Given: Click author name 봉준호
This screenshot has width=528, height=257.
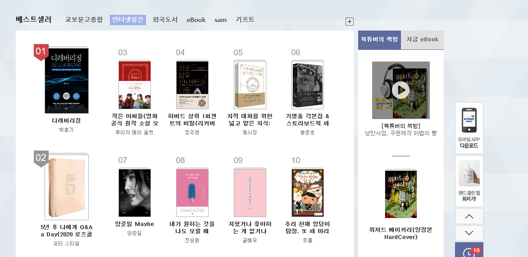Looking at the screenshot, I should point(307,133).
